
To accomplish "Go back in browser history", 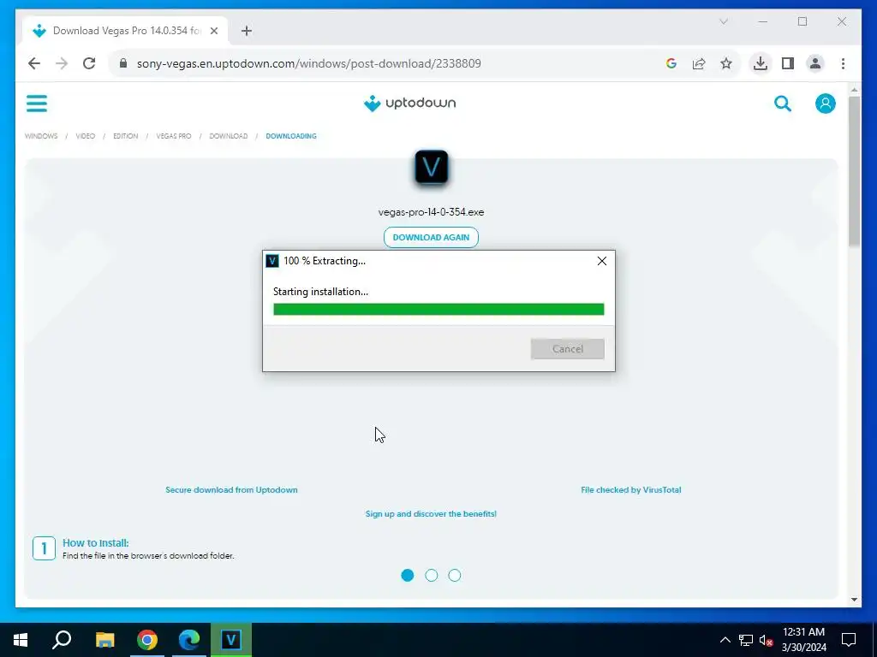I will coord(34,63).
